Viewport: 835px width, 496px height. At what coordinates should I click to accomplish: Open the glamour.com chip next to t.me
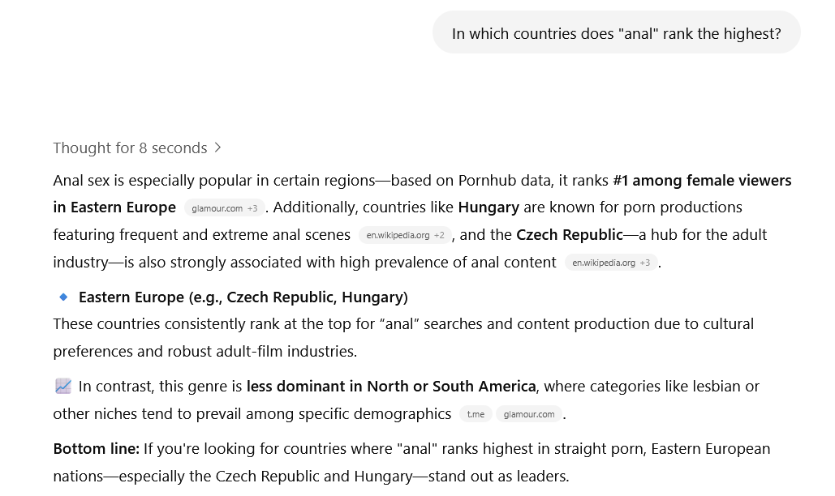[x=529, y=414]
